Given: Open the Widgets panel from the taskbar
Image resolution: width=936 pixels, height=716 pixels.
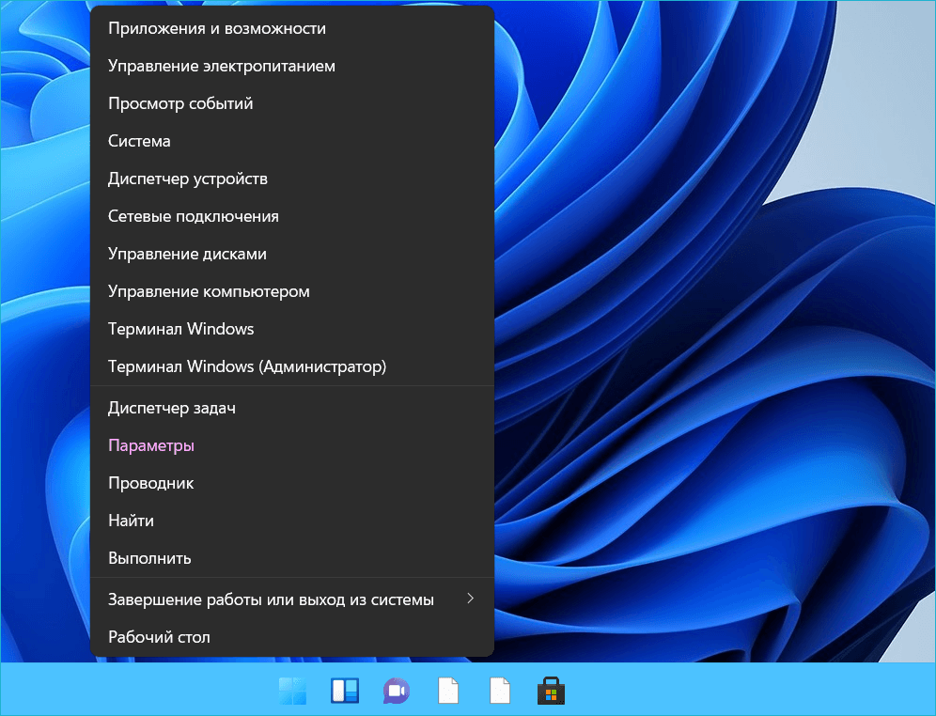Looking at the screenshot, I should (345, 692).
